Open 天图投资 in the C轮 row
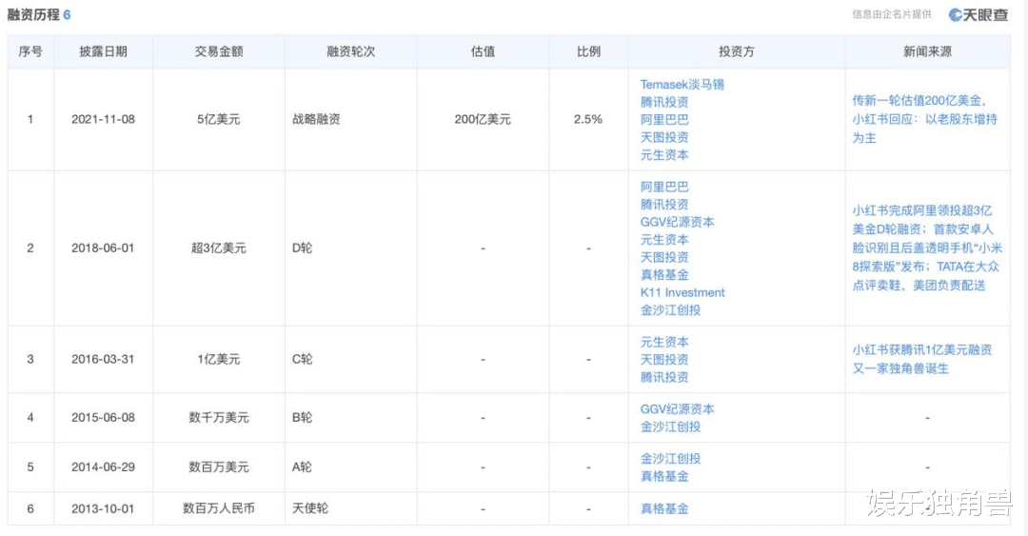Image resolution: width=1028 pixels, height=536 pixels. (664, 360)
